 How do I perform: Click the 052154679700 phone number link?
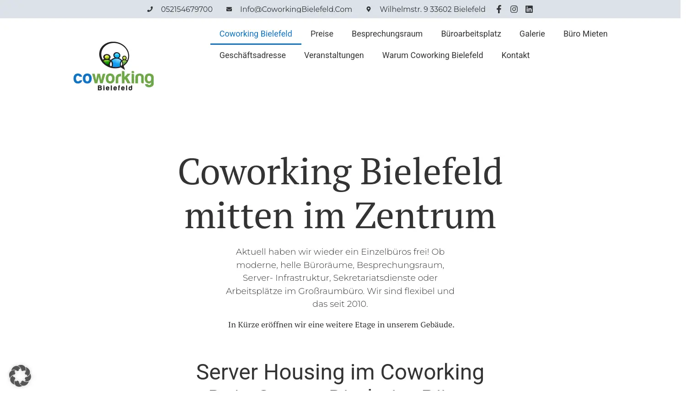[x=187, y=9]
